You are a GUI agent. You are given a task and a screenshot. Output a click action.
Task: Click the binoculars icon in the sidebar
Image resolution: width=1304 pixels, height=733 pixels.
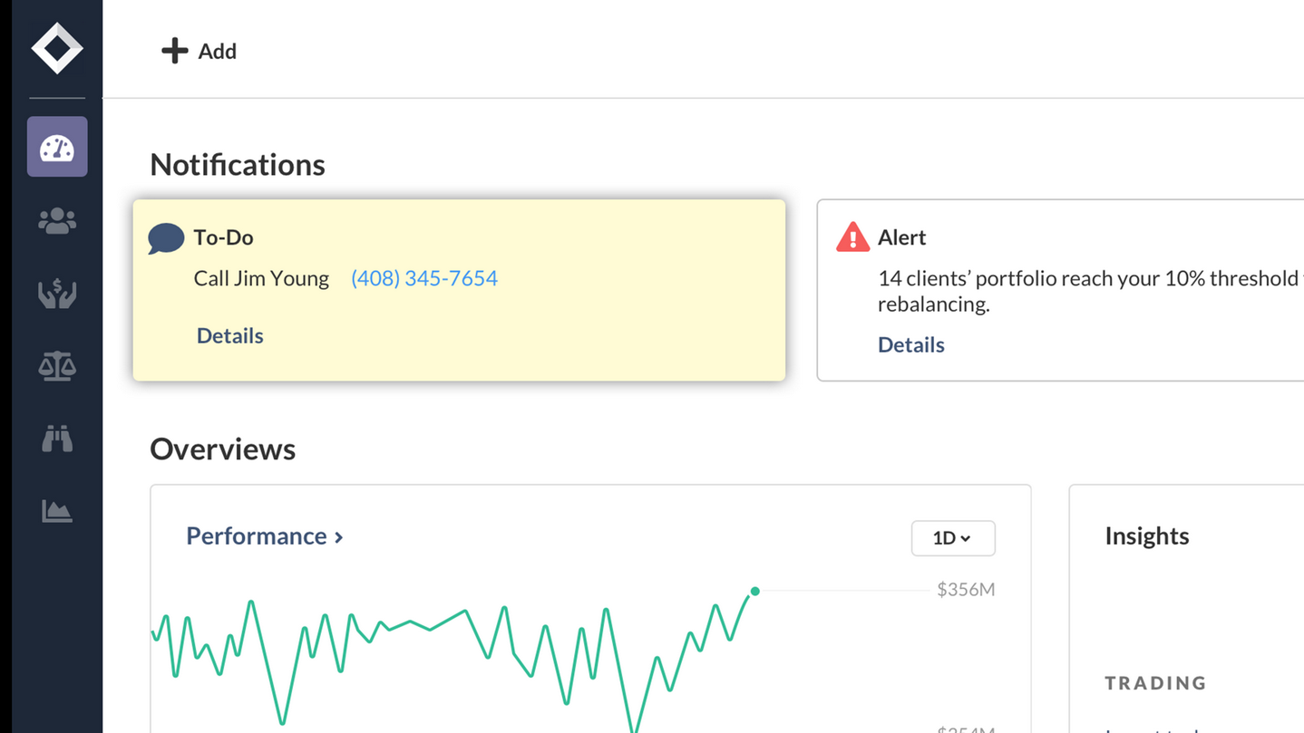[x=57, y=439]
